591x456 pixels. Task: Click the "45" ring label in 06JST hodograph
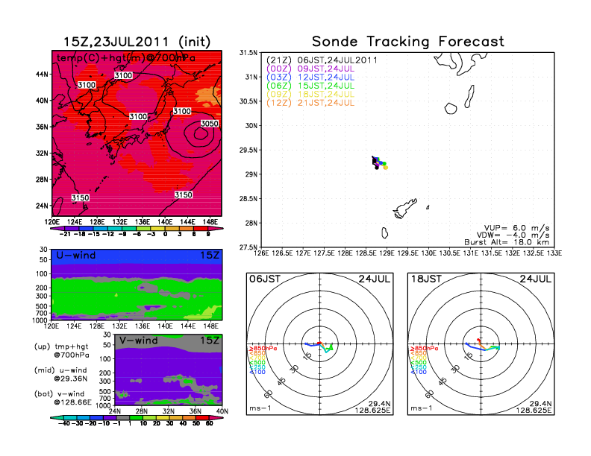(x=281, y=381)
